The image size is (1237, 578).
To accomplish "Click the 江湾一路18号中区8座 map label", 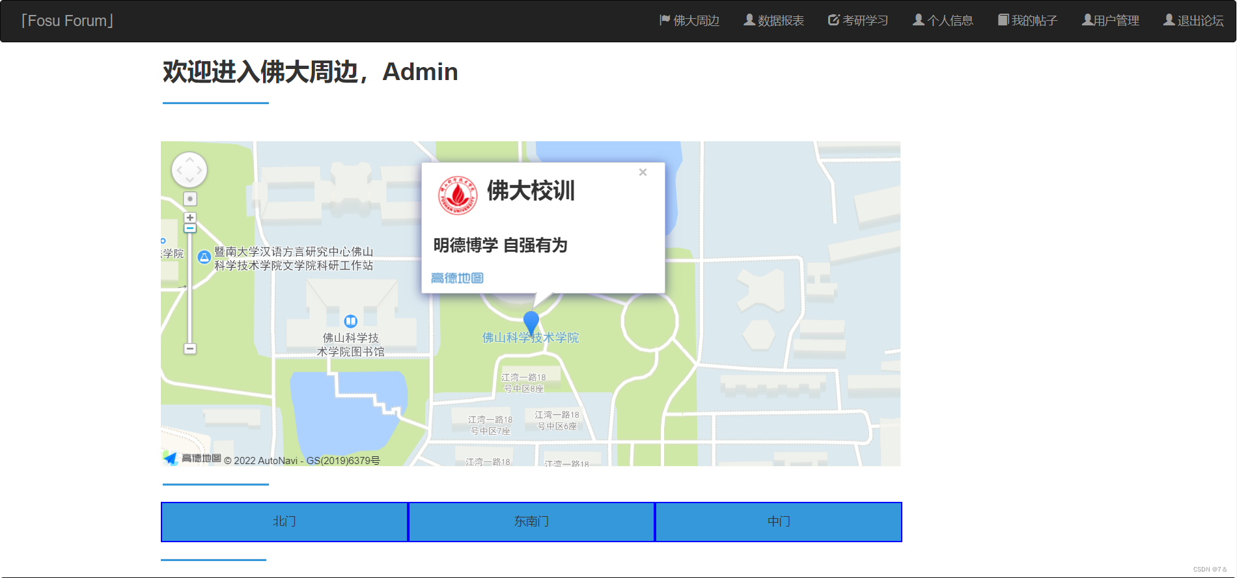I will [x=523, y=383].
